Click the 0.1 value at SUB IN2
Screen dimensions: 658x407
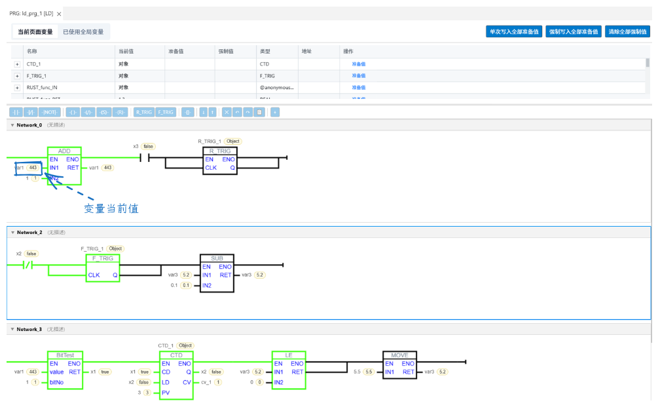pyautogui.click(x=186, y=285)
